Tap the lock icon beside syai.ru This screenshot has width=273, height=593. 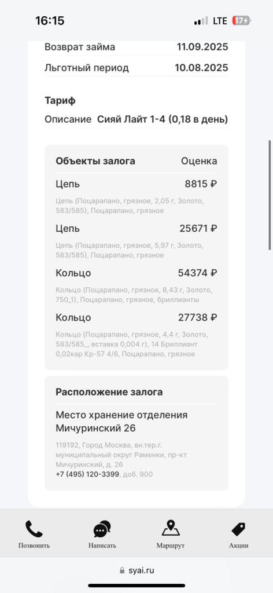pyautogui.click(x=121, y=570)
